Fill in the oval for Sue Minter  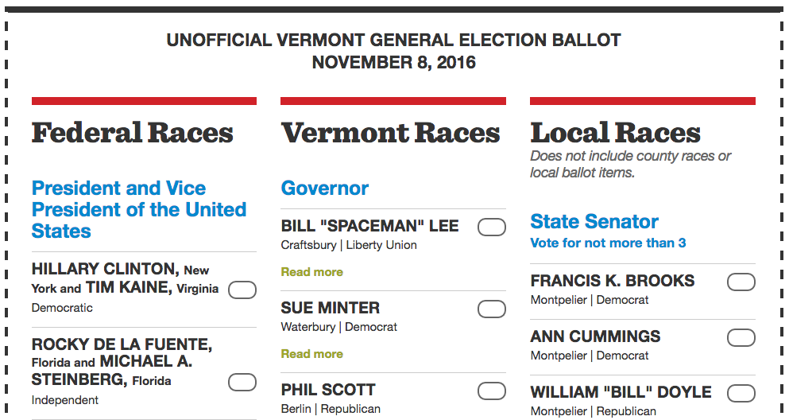coord(492,309)
